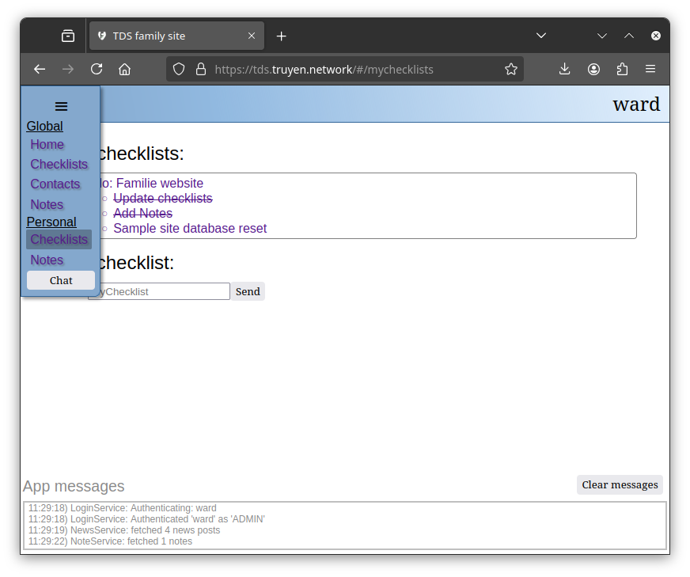Screen dimensions: 690x577
Task: Open the list-all-tabs dropdown chevron
Action: pos(541,36)
